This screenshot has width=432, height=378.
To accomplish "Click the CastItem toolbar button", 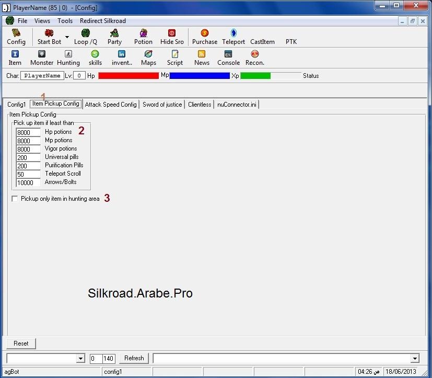I will click(x=262, y=42).
